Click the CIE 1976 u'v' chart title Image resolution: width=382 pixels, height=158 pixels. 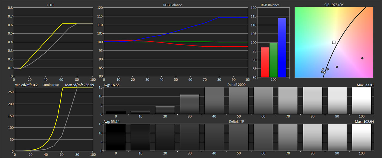pyautogui.click(x=334, y=5)
